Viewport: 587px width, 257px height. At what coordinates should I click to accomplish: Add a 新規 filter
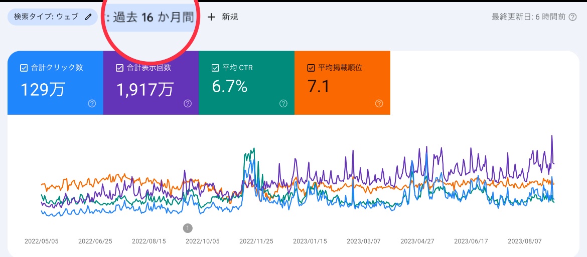click(230, 17)
